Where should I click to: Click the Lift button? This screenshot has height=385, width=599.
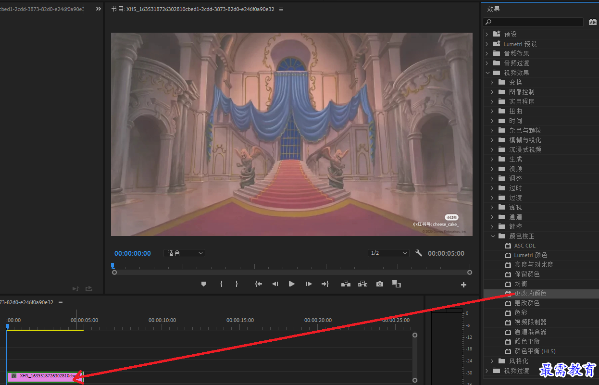(x=346, y=284)
